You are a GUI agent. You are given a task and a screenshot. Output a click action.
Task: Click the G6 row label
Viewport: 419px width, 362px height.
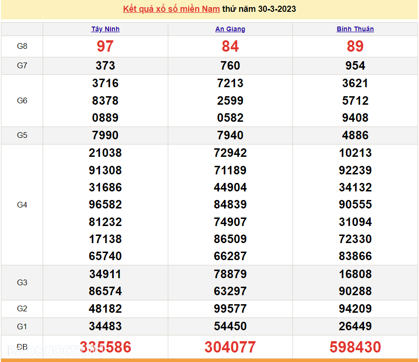[x=22, y=100]
